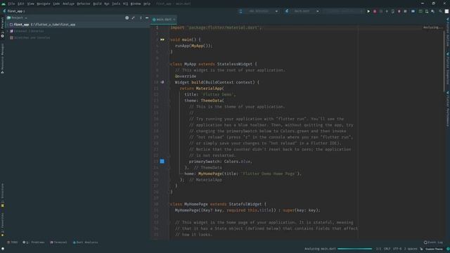Place cursor on the primarySwatch Colors.blue line
450x253 pixels.
point(220,162)
